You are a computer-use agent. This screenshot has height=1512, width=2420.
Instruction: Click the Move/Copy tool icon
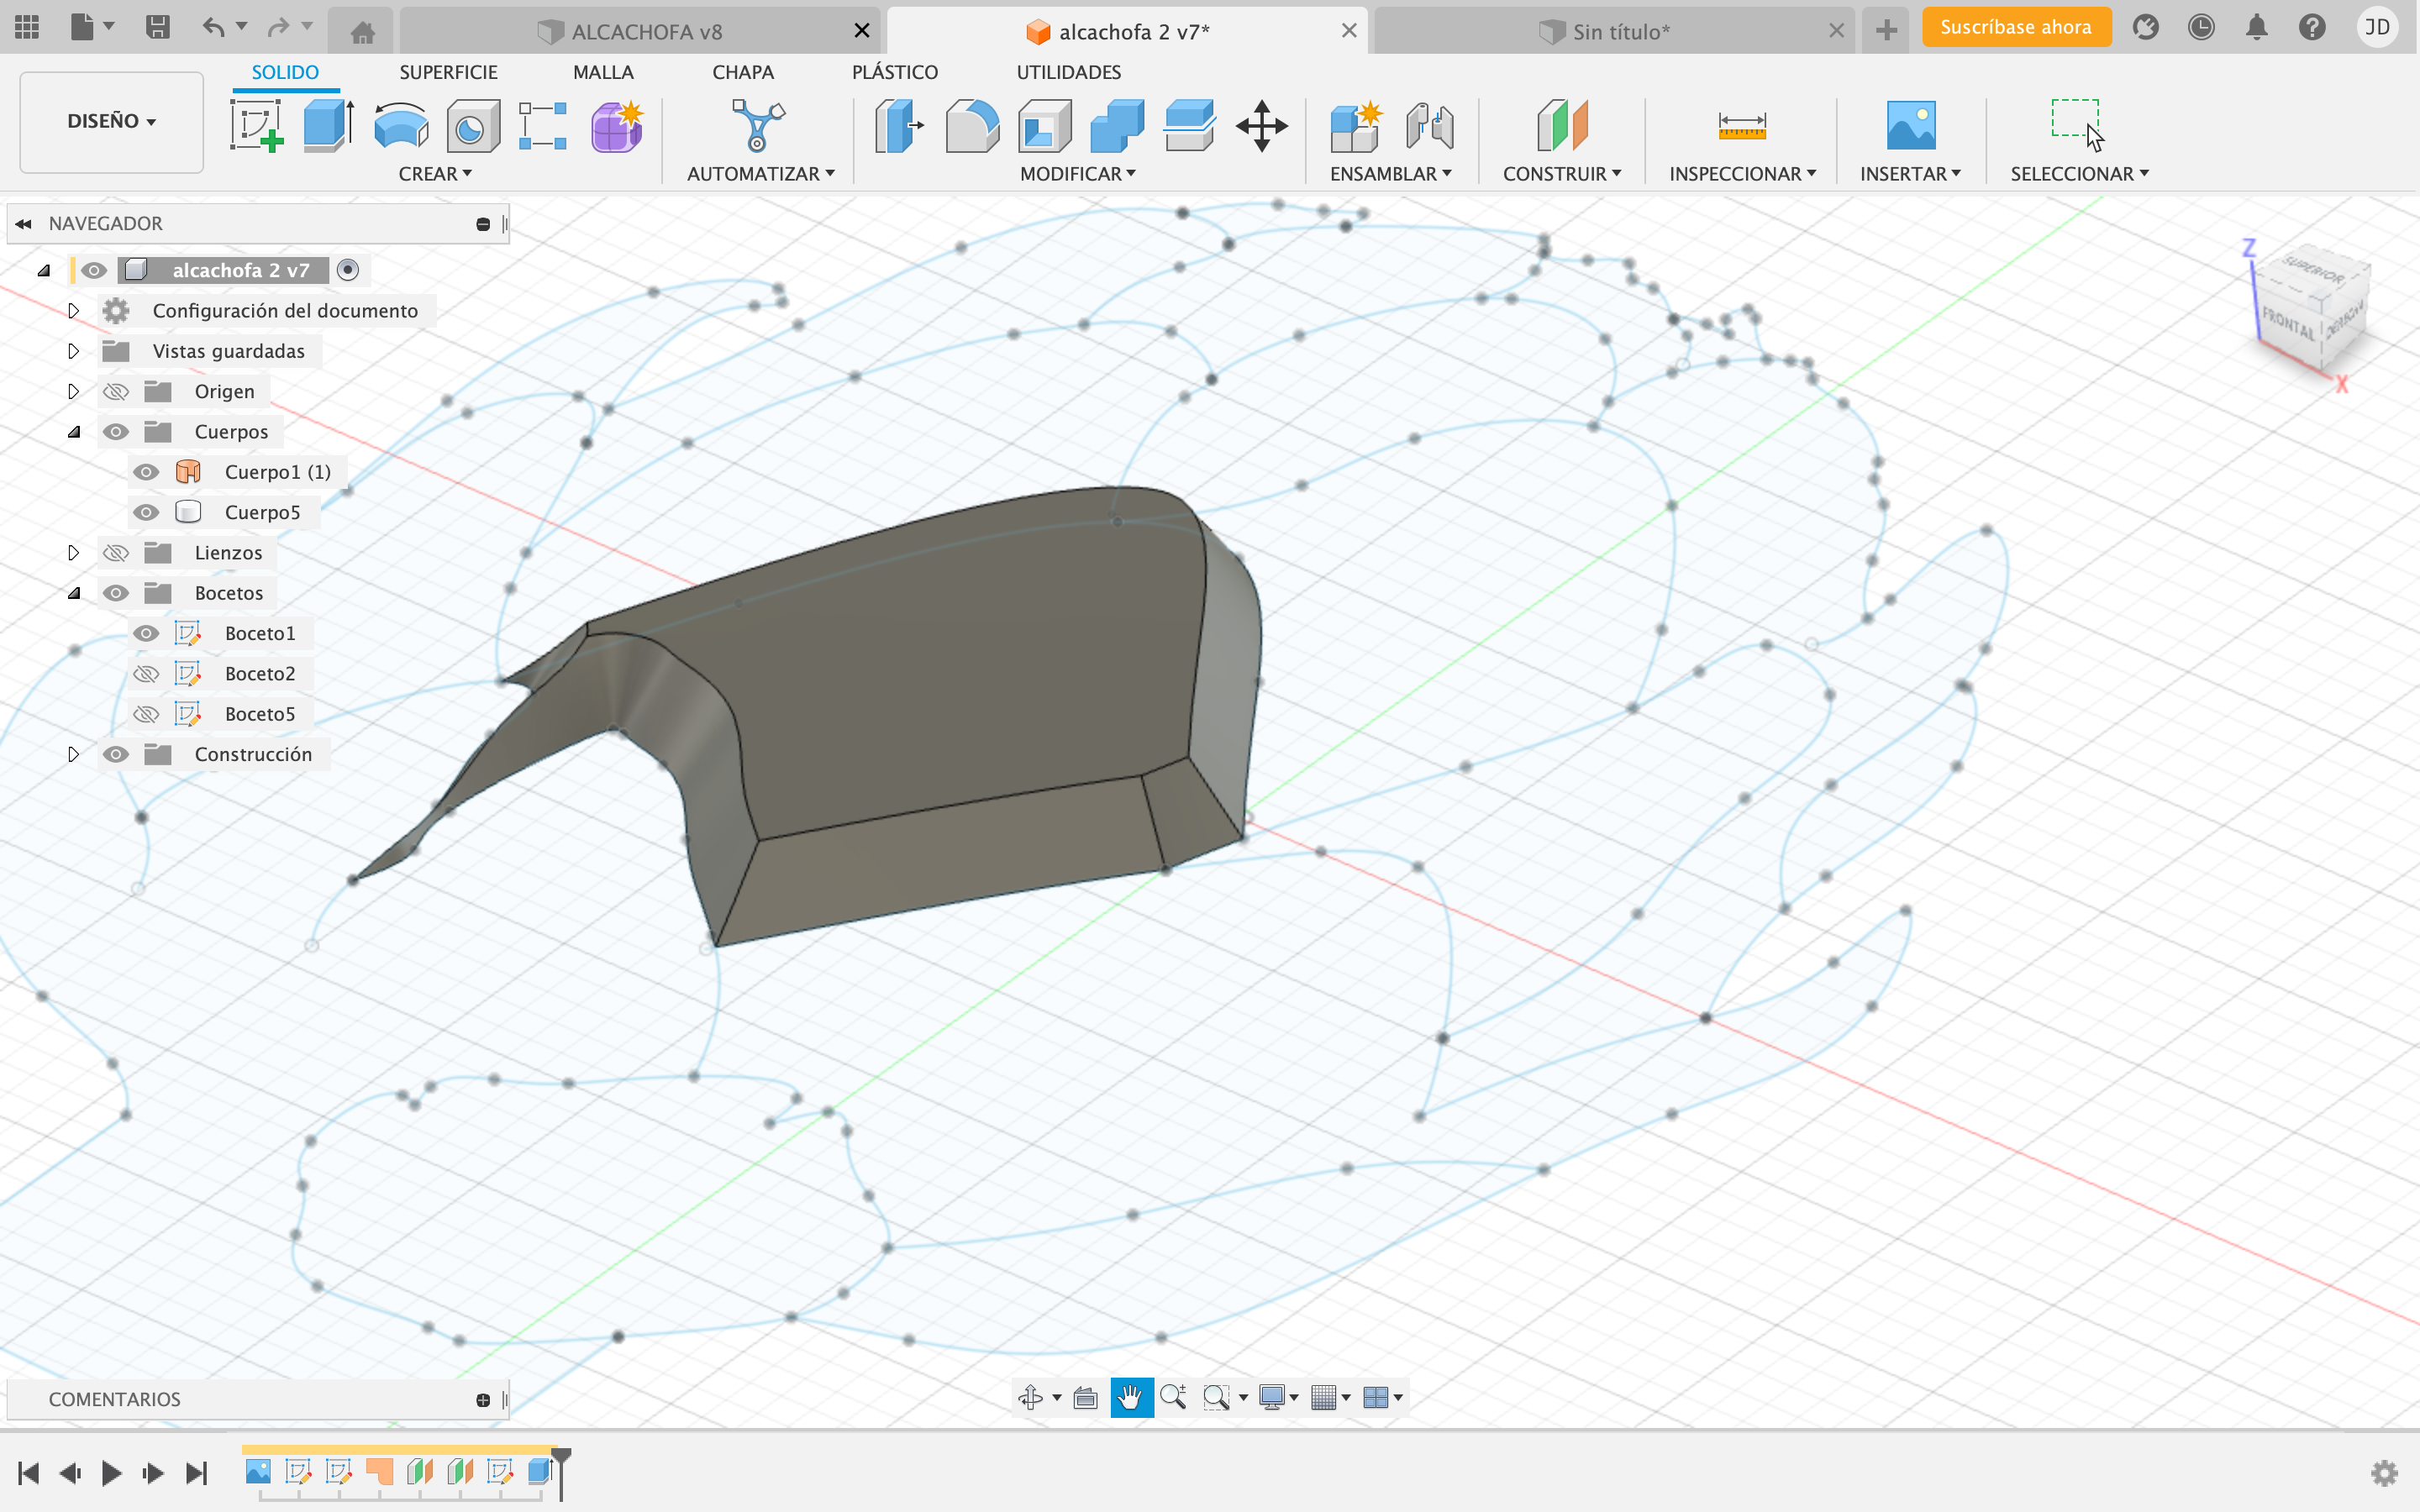point(1261,126)
